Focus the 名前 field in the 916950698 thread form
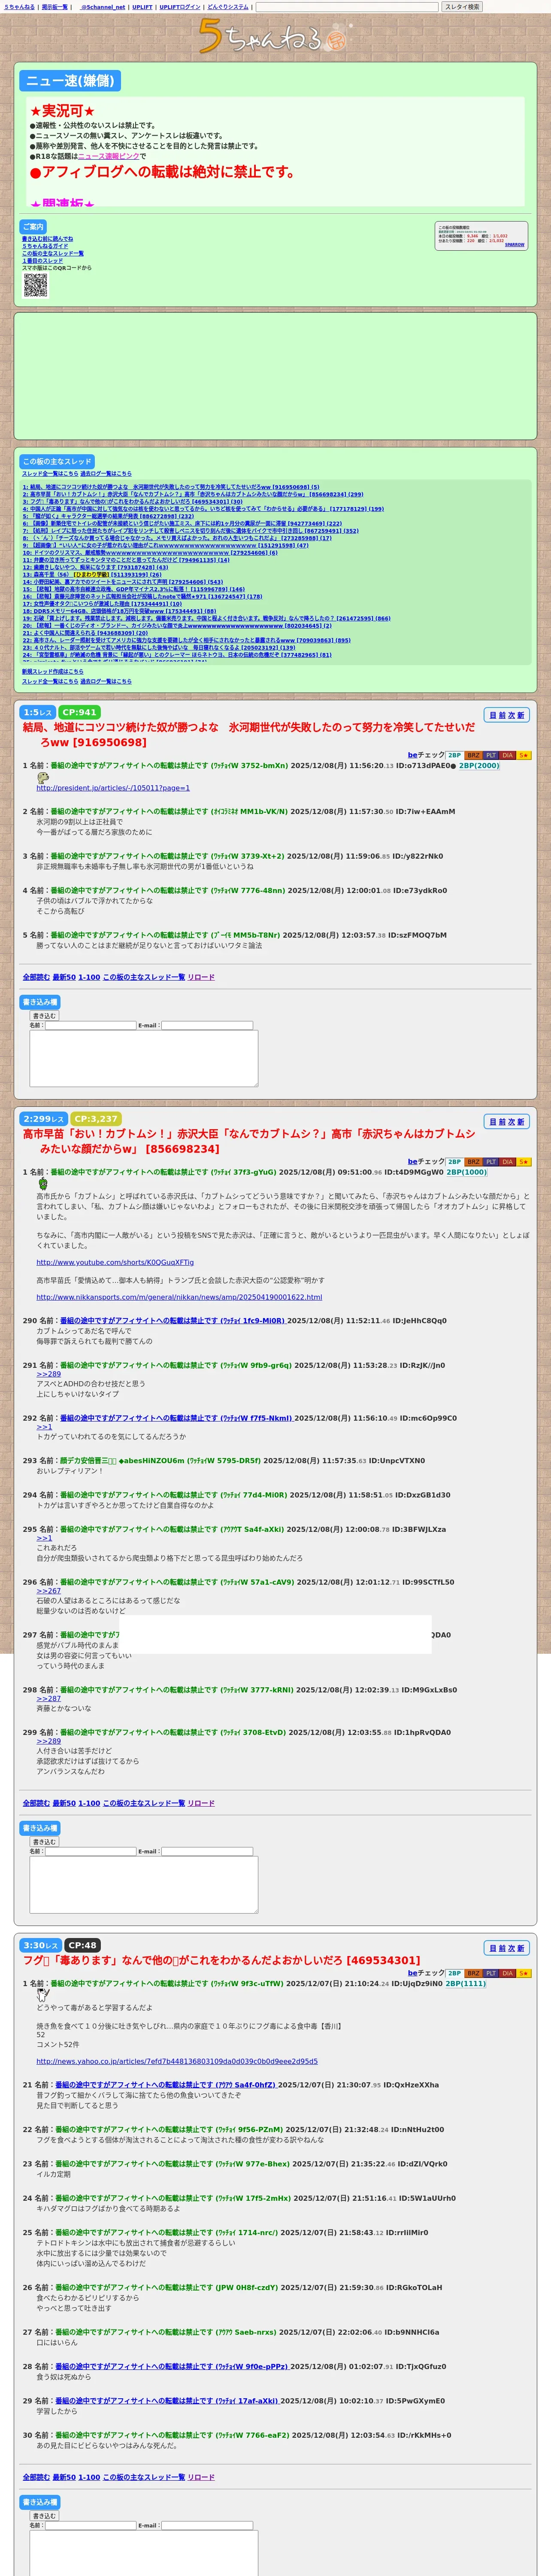 click(x=91, y=1026)
